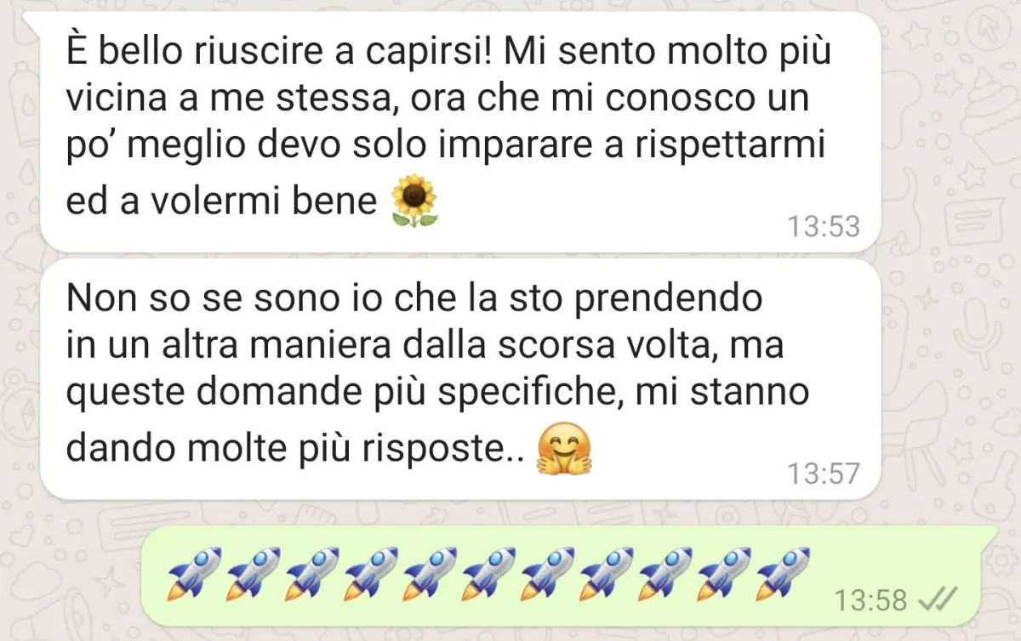Select the message starting "È bello riuscire"
This screenshot has height=641, width=1021.
pyautogui.click(x=459, y=132)
